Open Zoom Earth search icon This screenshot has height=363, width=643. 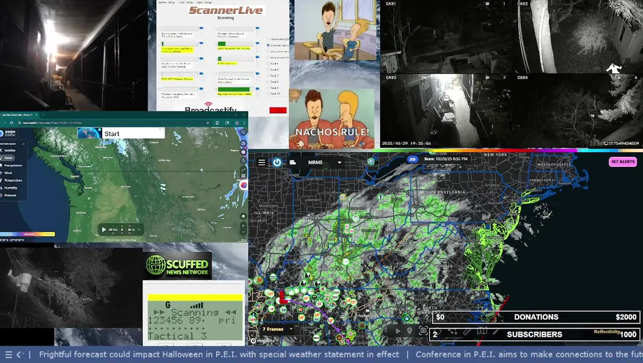tap(243, 132)
